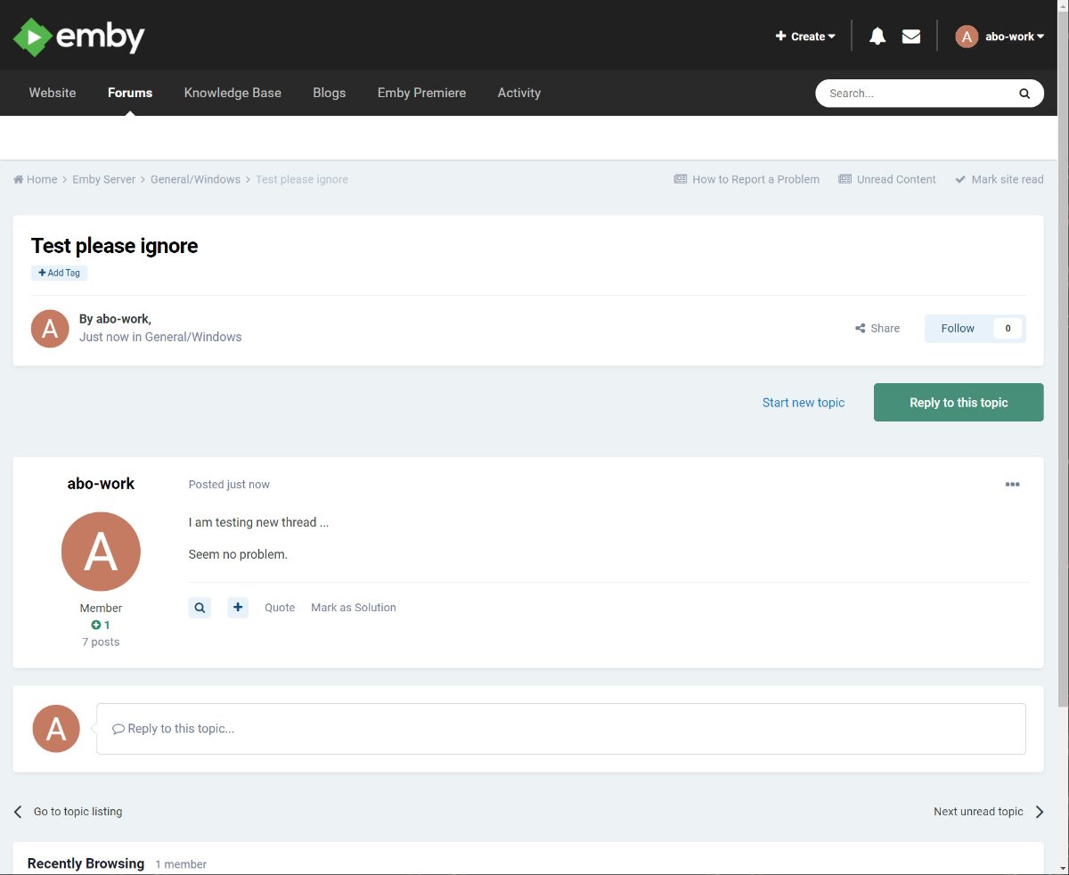The height and width of the screenshot is (875, 1069).
Task: Click the large abo-work avatar in post
Action: [101, 552]
